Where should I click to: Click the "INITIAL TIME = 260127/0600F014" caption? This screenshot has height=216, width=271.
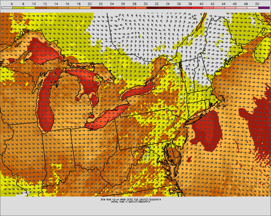point(131,202)
